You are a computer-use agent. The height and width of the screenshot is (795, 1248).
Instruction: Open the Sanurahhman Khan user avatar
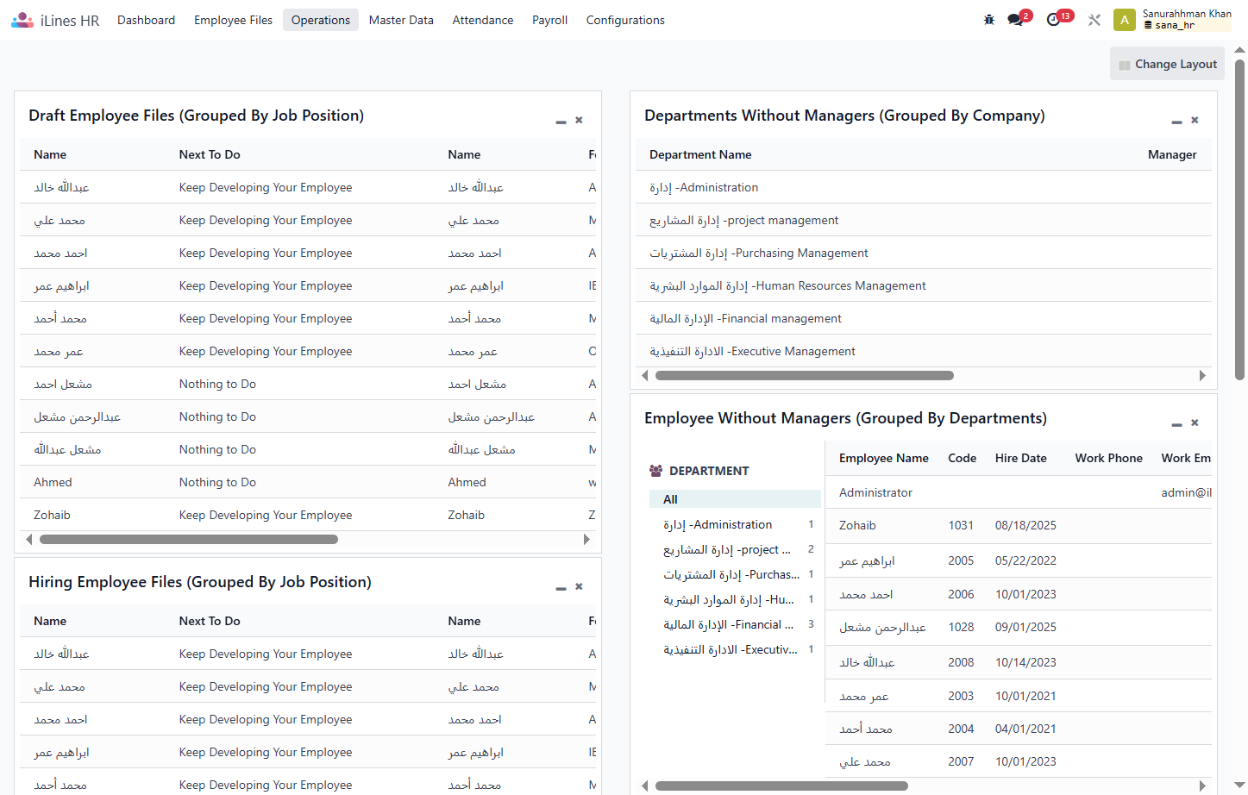pyautogui.click(x=1124, y=20)
